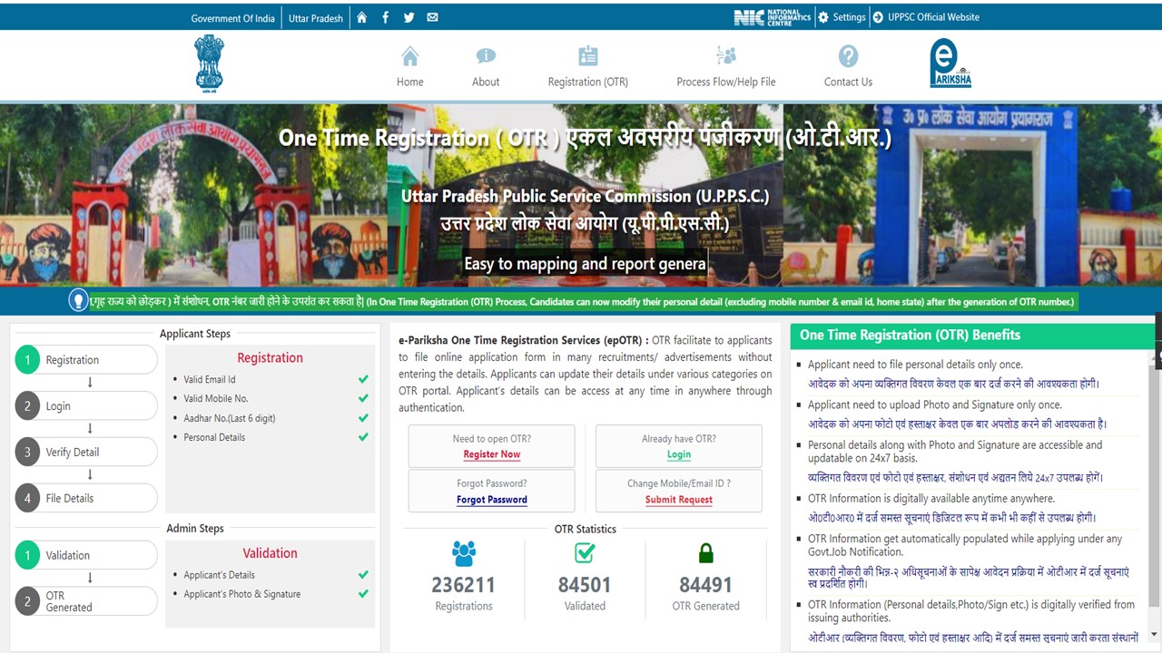Click checkmark beside Applicant's Photo & Signature
The image size is (1162, 653).
[x=363, y=594]
